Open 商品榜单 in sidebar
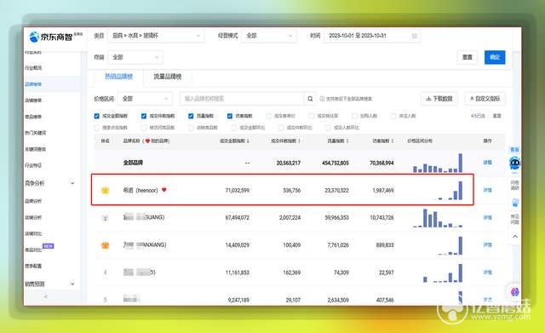The height and width of the screenshot is (333, 545). tap(33, 117)
